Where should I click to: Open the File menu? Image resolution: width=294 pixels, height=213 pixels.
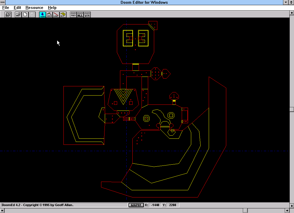coord(6,8)
